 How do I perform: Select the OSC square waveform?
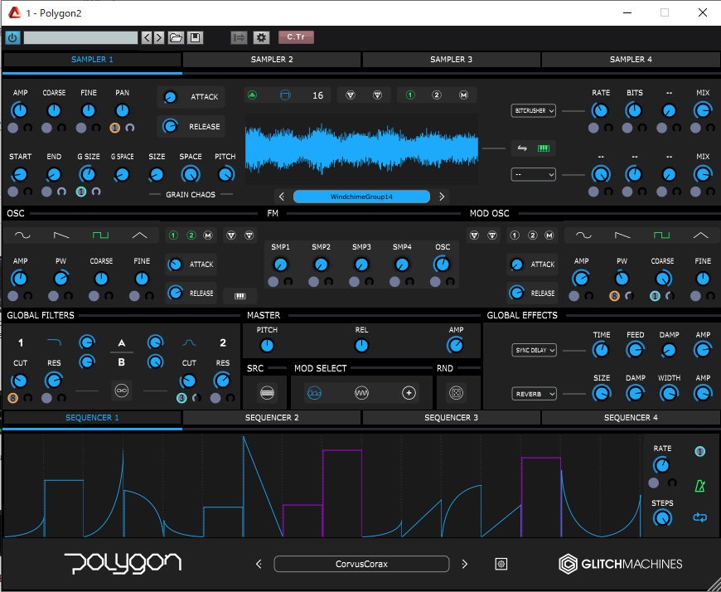100,235
